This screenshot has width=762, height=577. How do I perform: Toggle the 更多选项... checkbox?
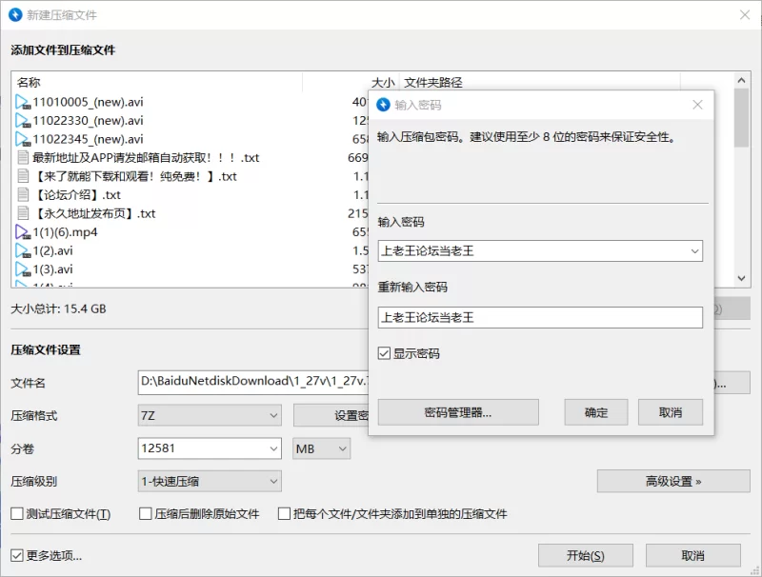17,555
